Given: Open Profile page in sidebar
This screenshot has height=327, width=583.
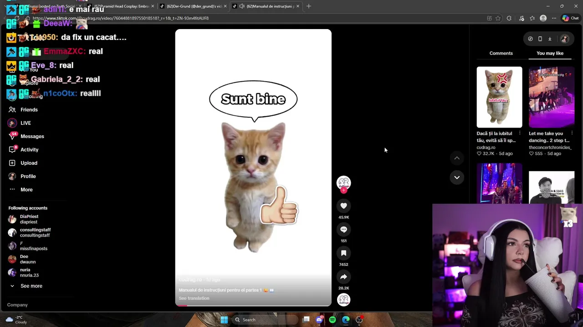Looking at the screenshot, I should 22,176.
